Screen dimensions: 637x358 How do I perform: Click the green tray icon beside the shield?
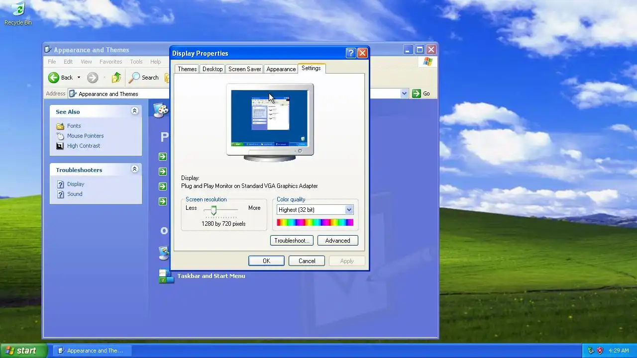(591, 351)
